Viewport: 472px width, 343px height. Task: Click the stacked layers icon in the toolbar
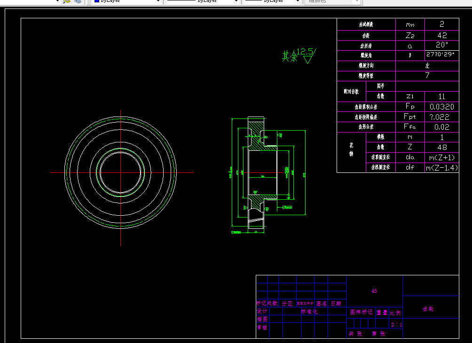point(78,1)
